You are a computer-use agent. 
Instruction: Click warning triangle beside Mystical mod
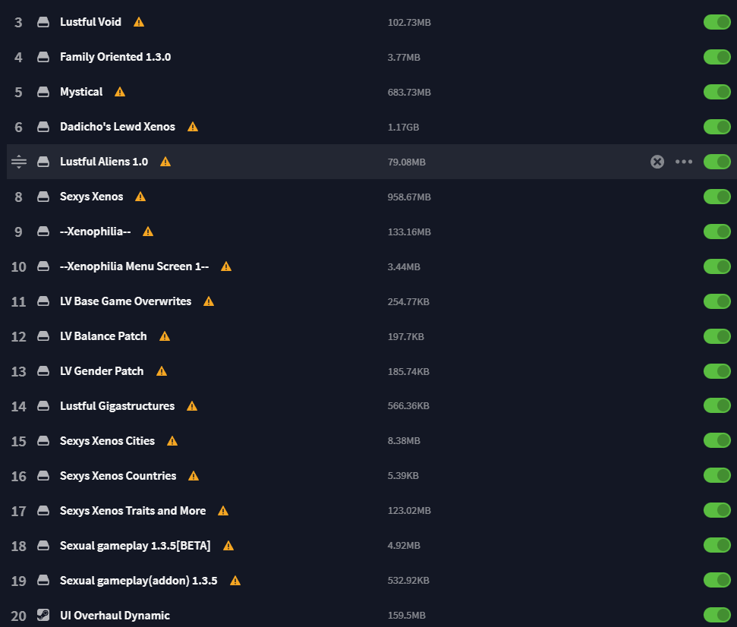click(120, 92)
